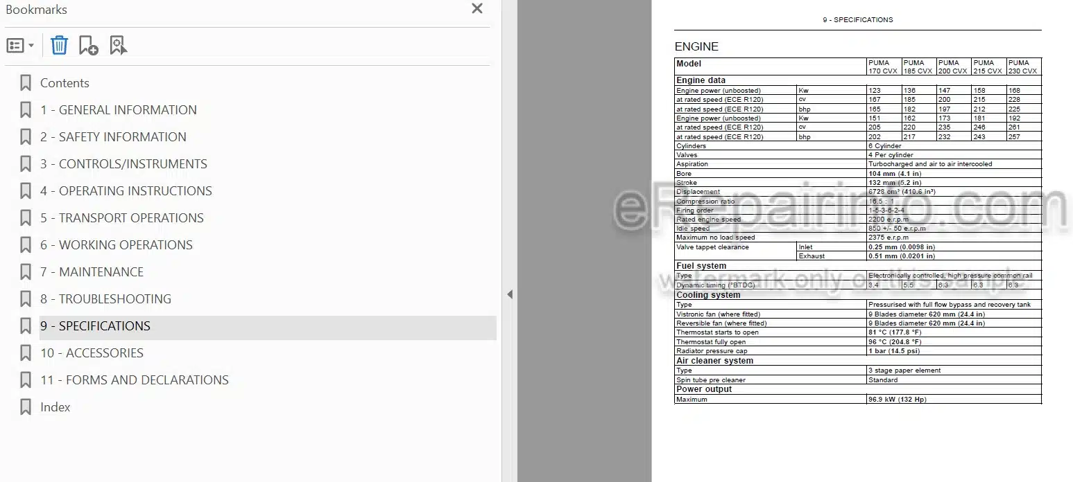1073x482 pixels.
Task: Collapse the navigation pane arrow
Action: pyautogui.click(x=510, y=294)
